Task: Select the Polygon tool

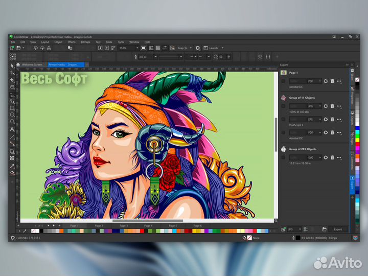Action: pos(12,121)
